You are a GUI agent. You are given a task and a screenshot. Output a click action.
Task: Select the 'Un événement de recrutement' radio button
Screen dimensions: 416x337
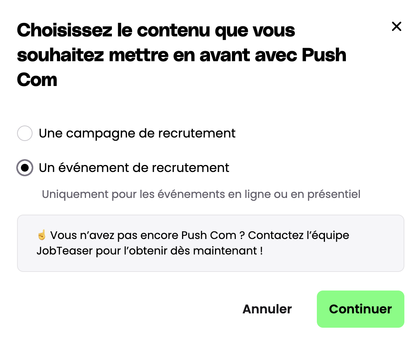(x=25, y=168)
